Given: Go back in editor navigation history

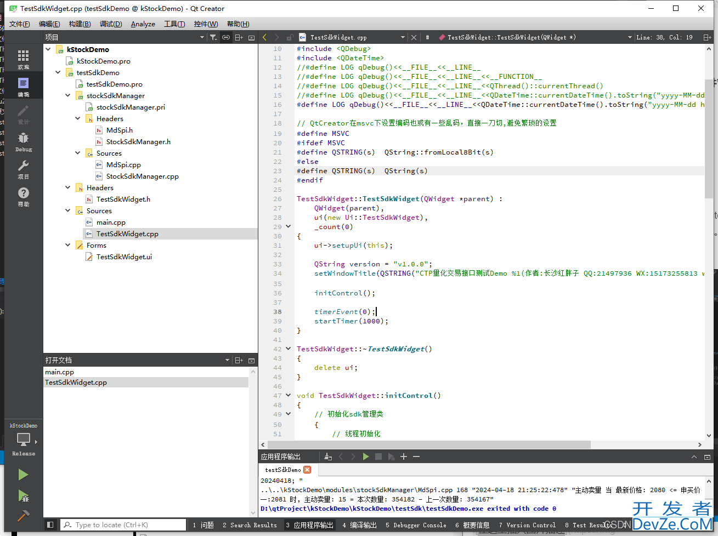Looking at the screenshot, I should pyautogui.click(x=264, y=37).
